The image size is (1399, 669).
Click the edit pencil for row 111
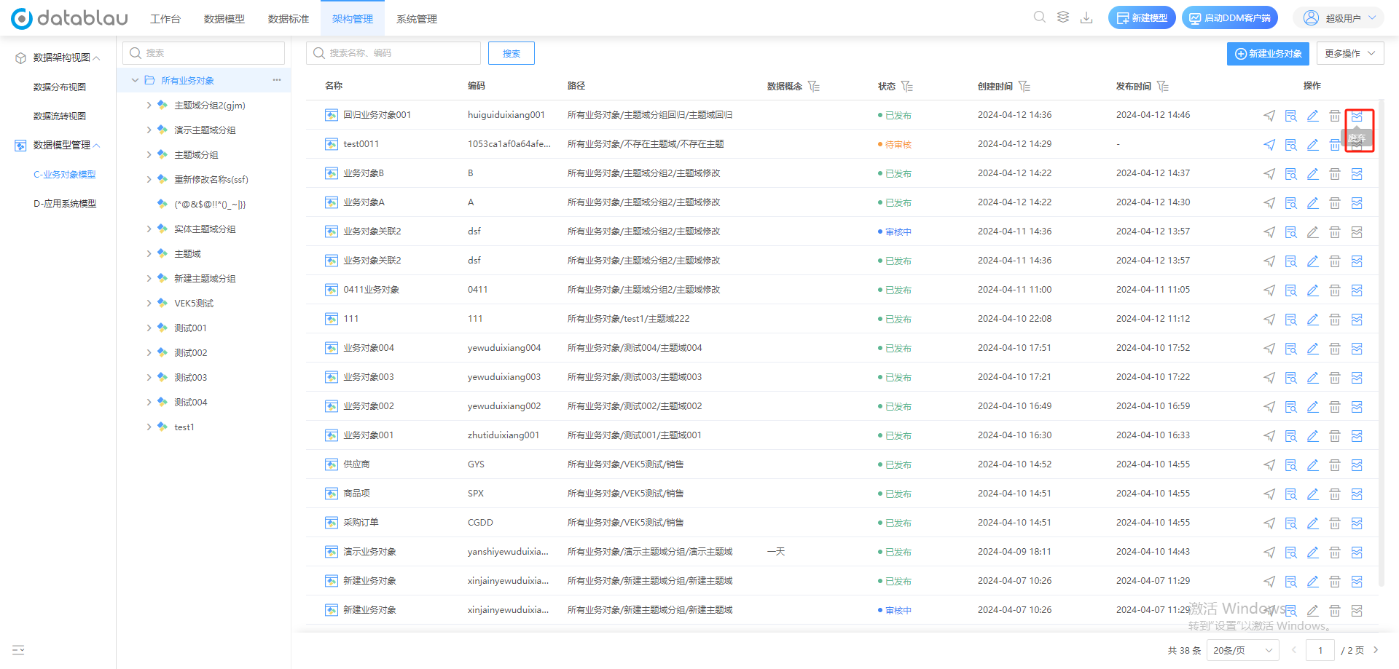point(1313,320)
